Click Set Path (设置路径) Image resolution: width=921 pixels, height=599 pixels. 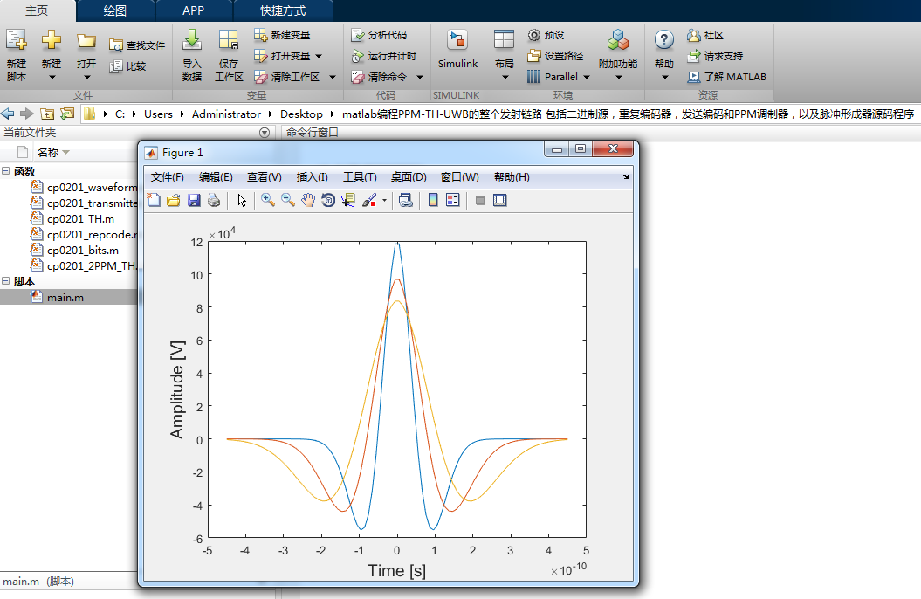click(555, 56)
